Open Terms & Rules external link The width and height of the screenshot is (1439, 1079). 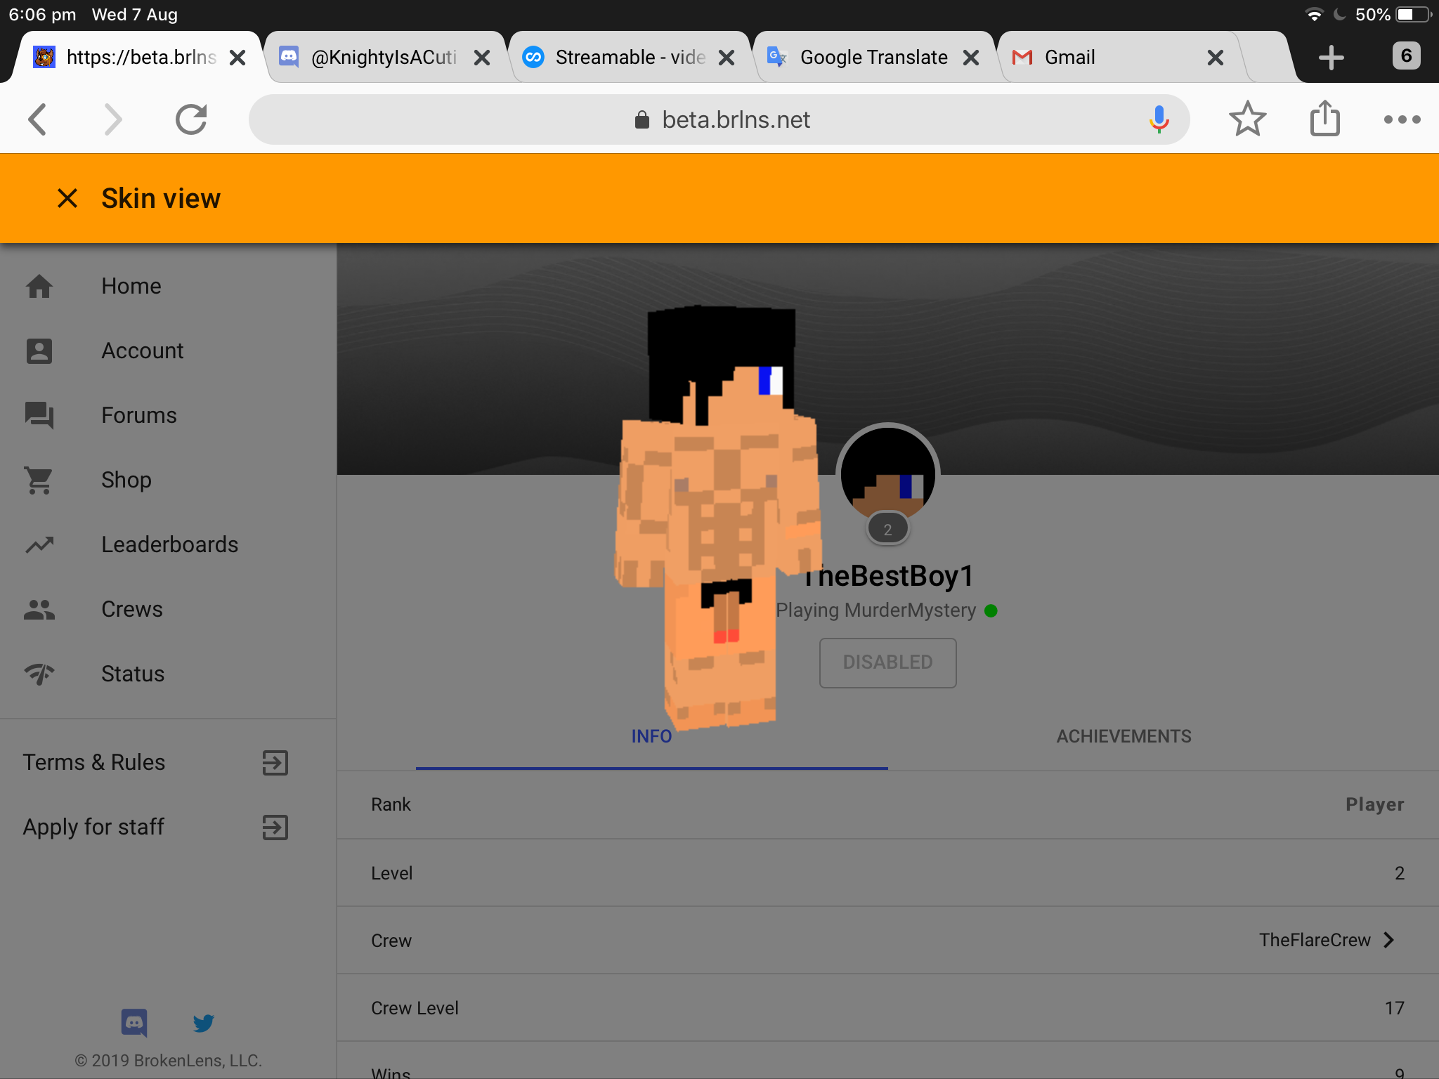tap(275, 762)
